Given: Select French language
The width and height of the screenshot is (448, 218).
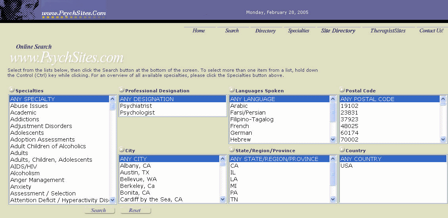Looking at the screenshot, I should click(x=280, y=126).
